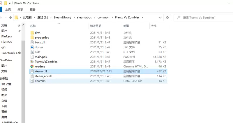Expand chevron after SteamLibrary in path
The width and height of the screenshot is (233, 123).
(x=74, y=18)
